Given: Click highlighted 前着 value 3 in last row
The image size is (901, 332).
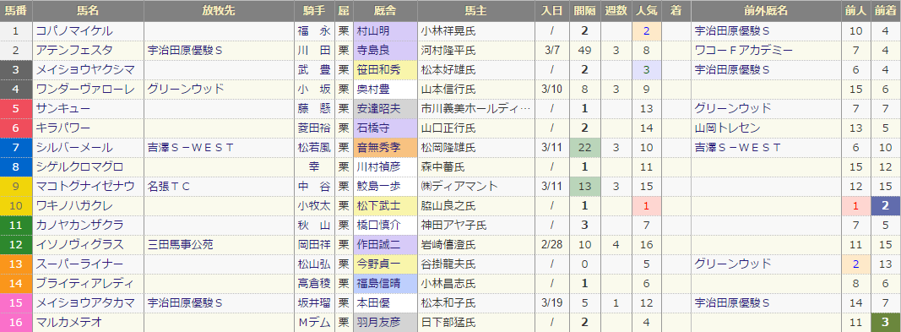Looking at the screenshot, I should click(887, 322).
